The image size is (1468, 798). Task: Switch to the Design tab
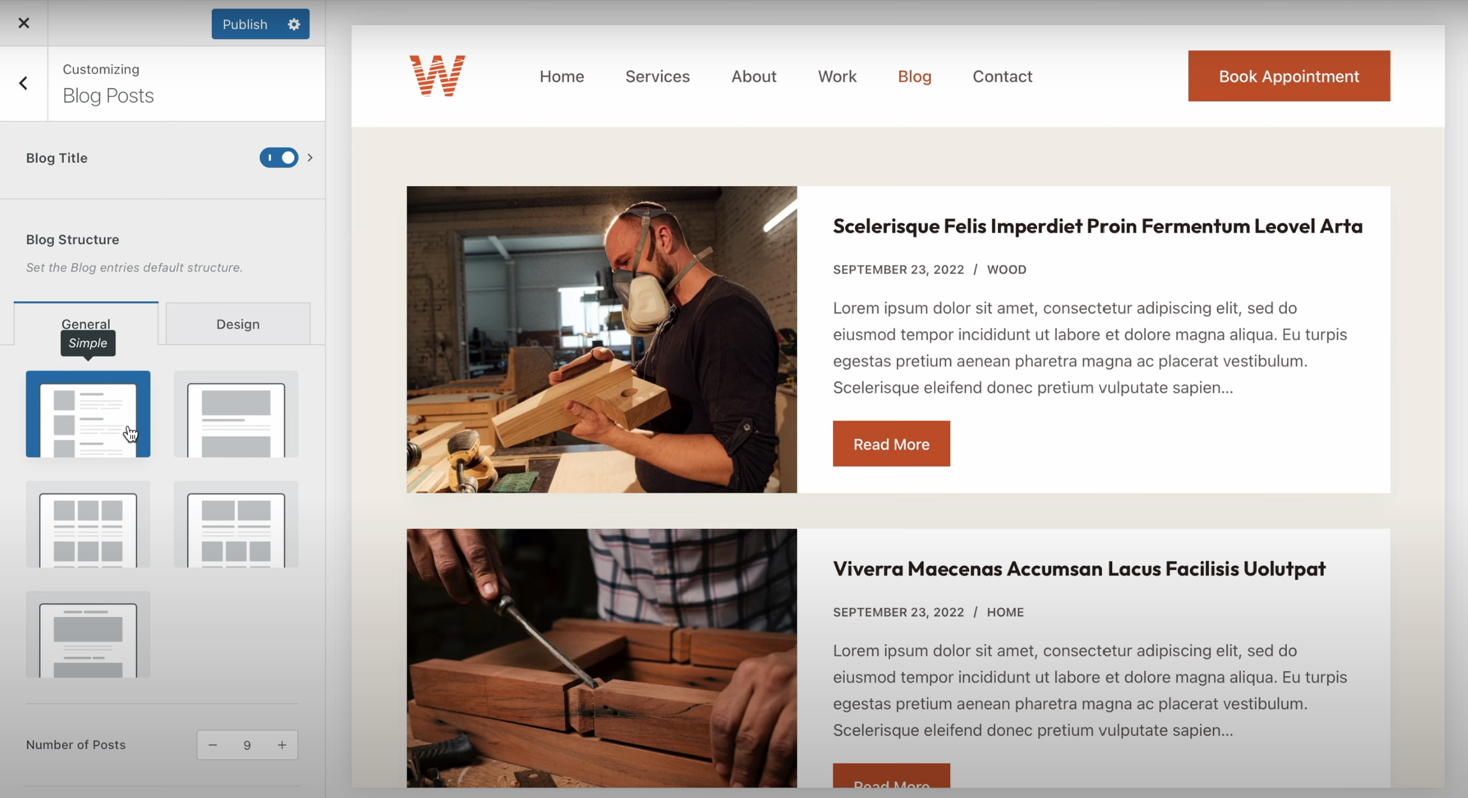238,324
